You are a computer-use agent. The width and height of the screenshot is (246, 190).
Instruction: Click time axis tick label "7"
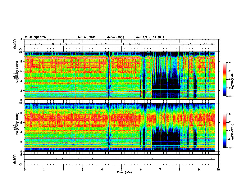tap(160, 170)
